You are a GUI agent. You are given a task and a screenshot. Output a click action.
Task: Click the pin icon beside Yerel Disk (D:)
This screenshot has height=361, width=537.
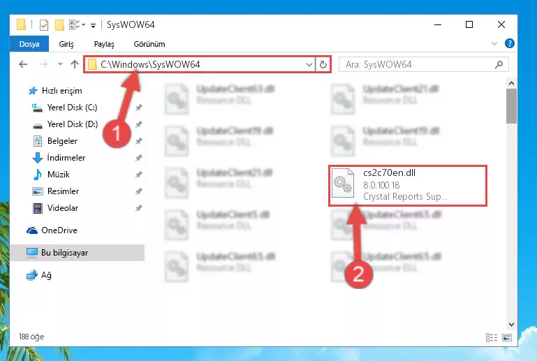click(x=138, y=124)
